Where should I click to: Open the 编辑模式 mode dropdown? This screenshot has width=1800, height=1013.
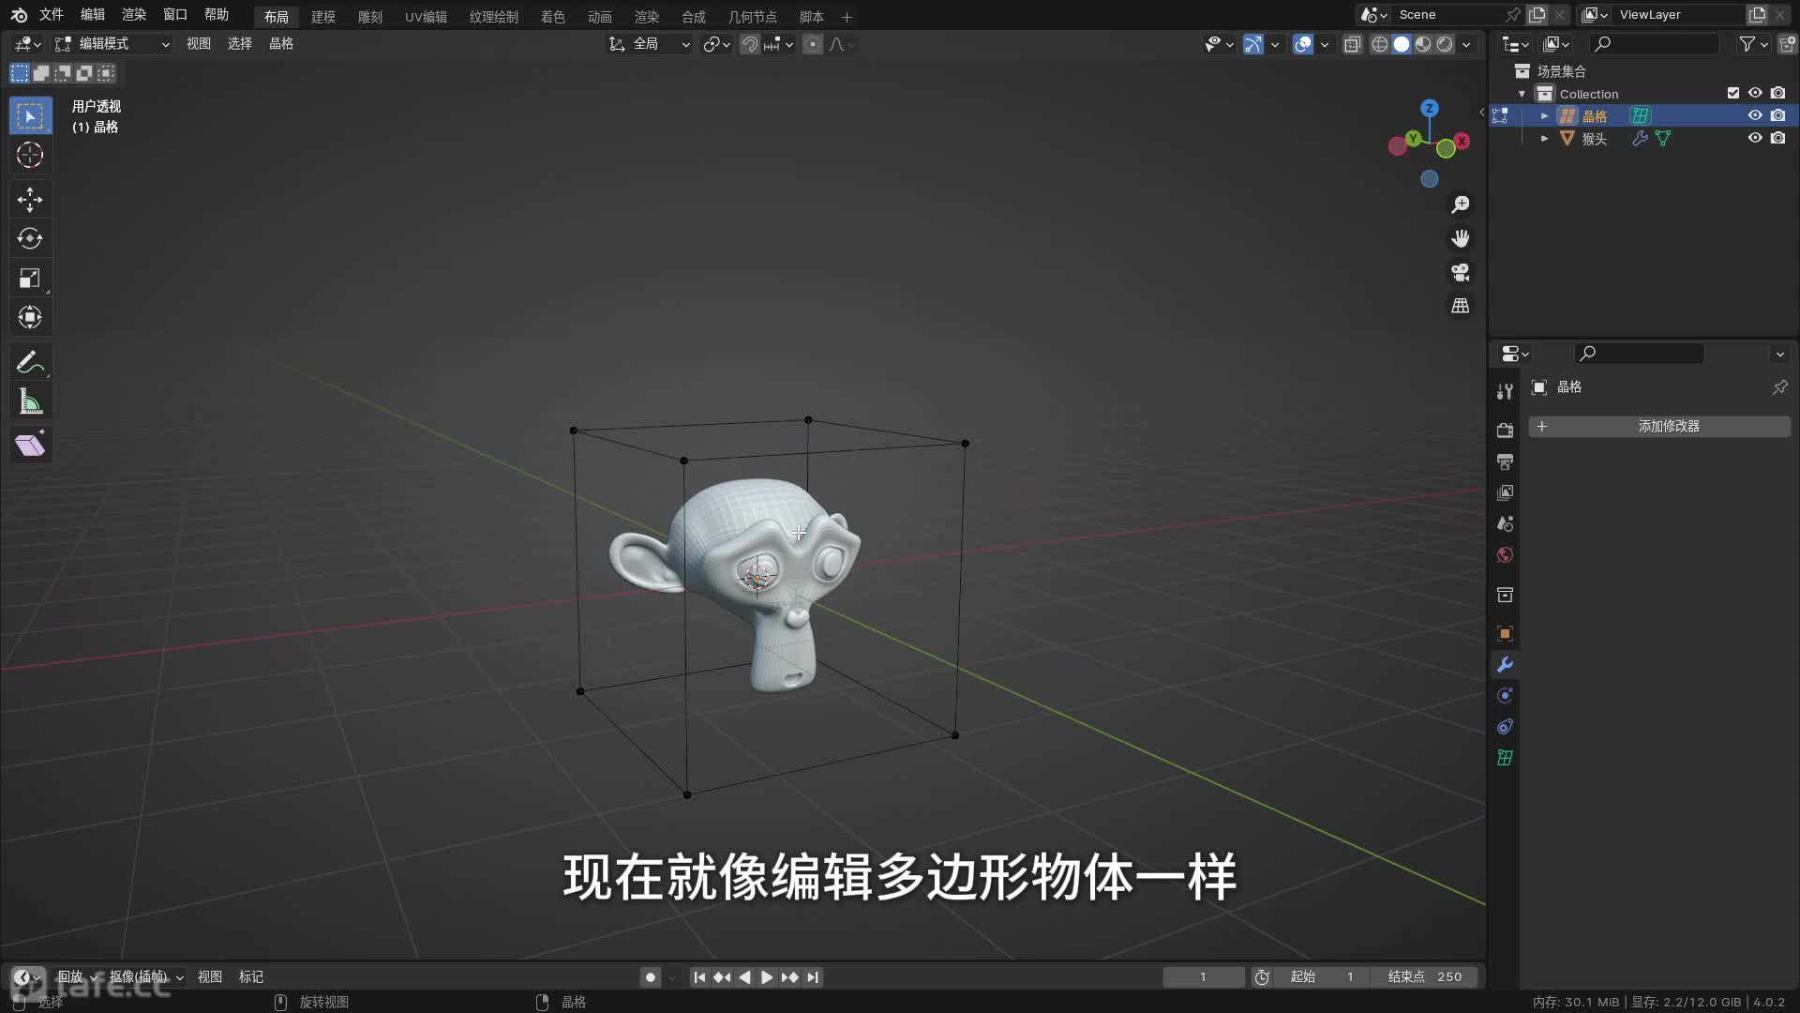112,43
